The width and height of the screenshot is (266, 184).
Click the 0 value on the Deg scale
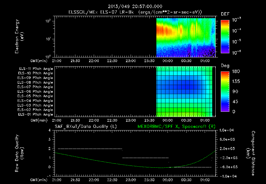coord(234,112)
